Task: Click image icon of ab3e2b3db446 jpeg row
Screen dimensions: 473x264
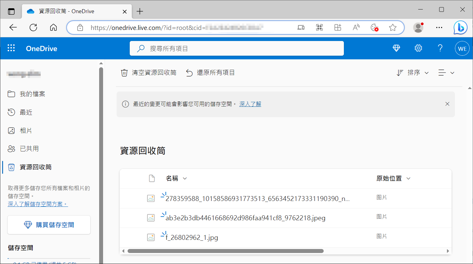Action: (151, 218)
